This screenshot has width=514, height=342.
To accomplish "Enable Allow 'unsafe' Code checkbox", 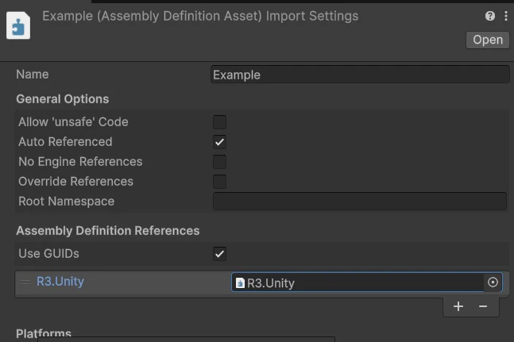I will 220,122.
